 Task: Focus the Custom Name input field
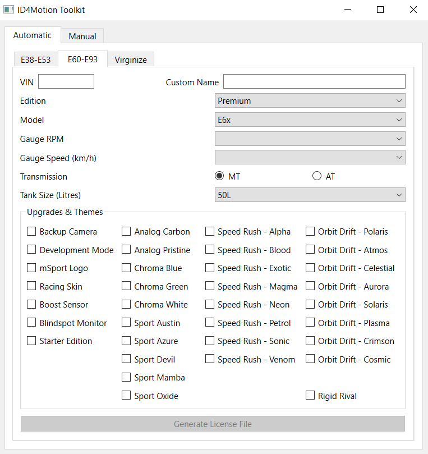click(x=314, y=81)
